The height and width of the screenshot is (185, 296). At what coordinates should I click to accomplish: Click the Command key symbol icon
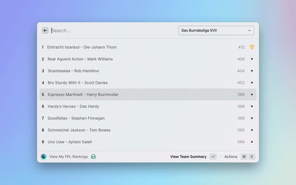[244, 157]
